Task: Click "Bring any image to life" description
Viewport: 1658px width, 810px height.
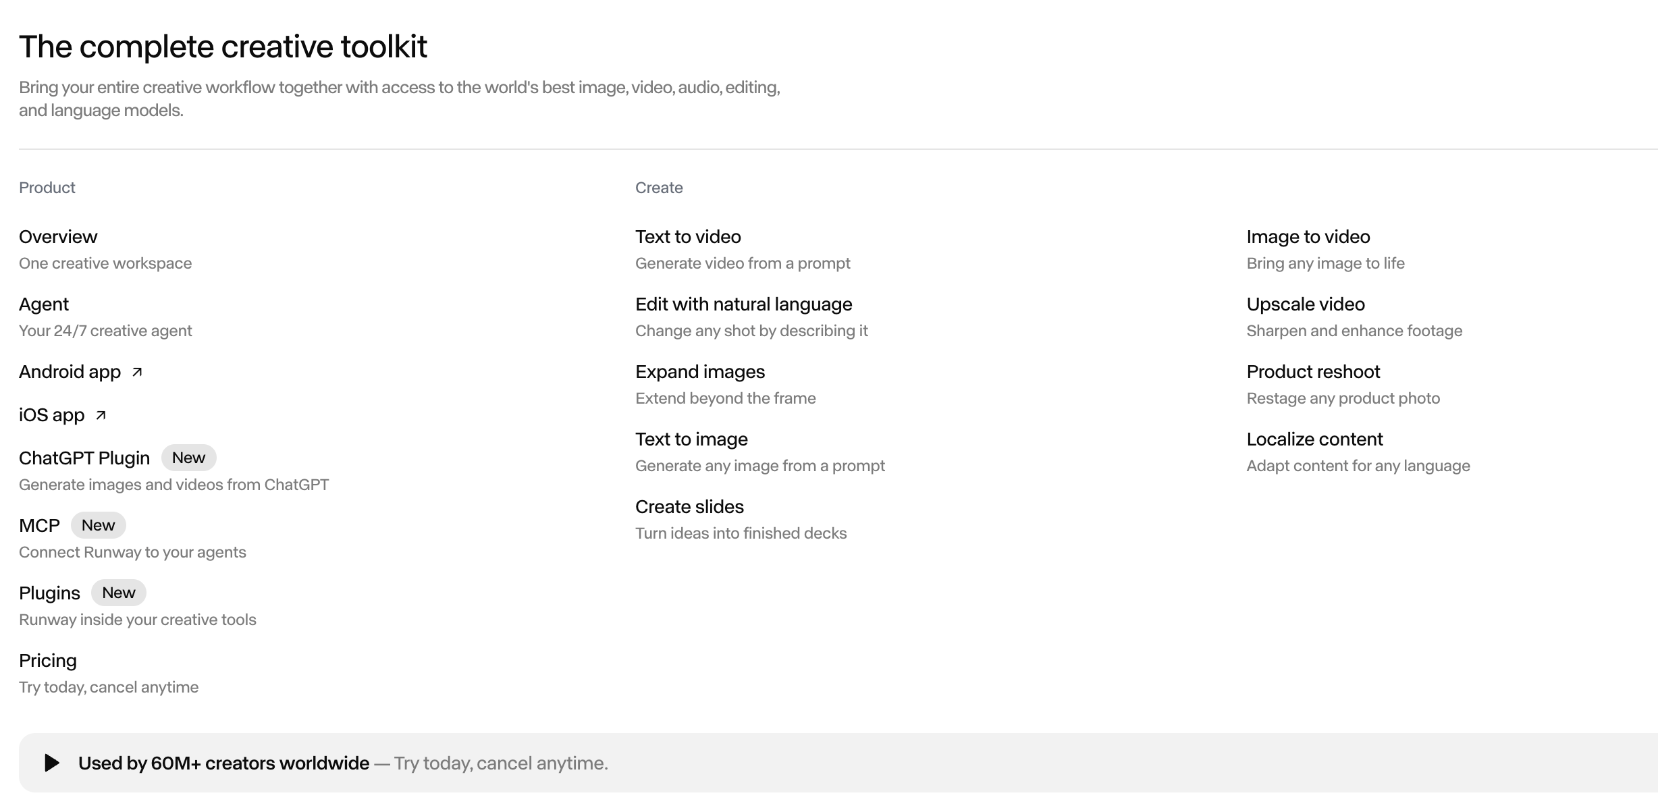Action: [x=1325, y=263]
